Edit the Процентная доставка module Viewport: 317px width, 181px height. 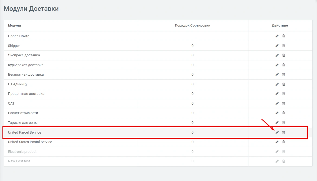pyautogui.click(x=277, y=94)
